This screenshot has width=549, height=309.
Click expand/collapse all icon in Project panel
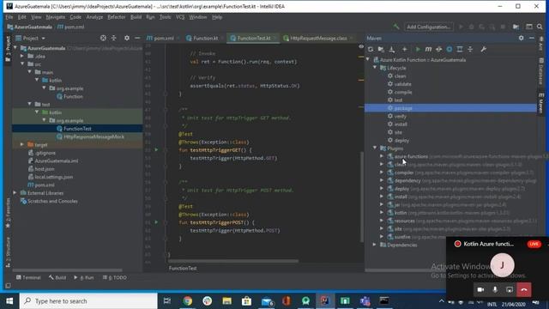[x=114, y=38]
